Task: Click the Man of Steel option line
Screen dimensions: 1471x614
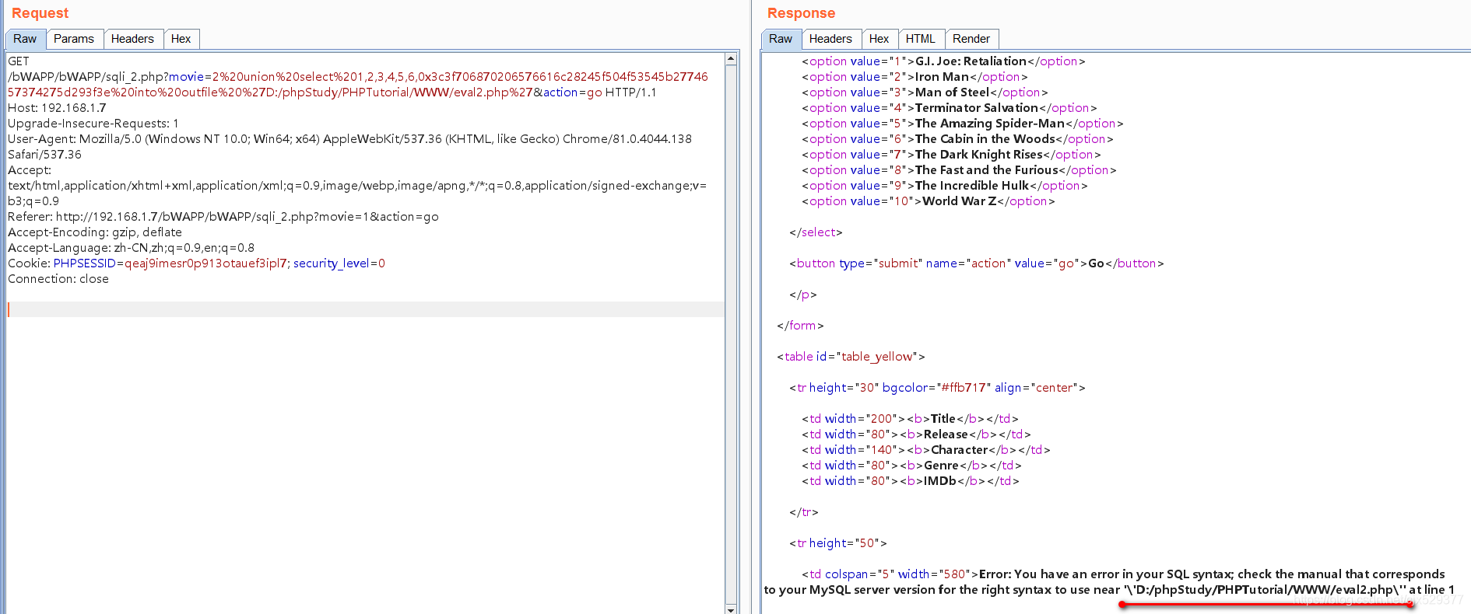Action: click(925, 92)
